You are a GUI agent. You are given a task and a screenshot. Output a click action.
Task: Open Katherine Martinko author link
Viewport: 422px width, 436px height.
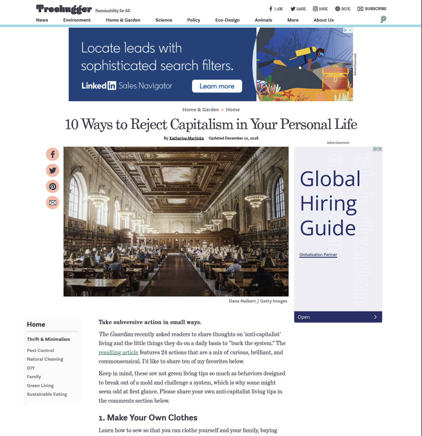coord(187,138)
